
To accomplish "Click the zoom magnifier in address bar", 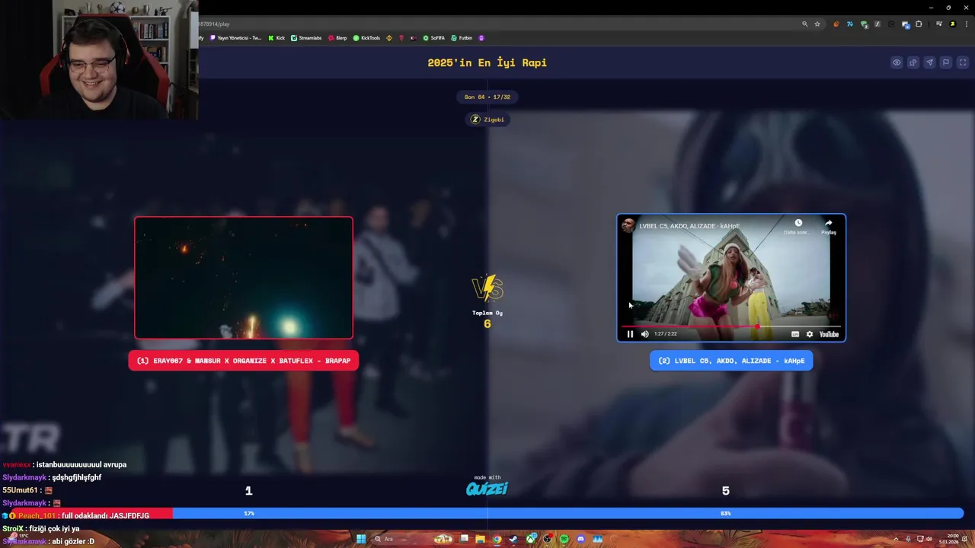I will pyautogui.click(x=804, y=24).
